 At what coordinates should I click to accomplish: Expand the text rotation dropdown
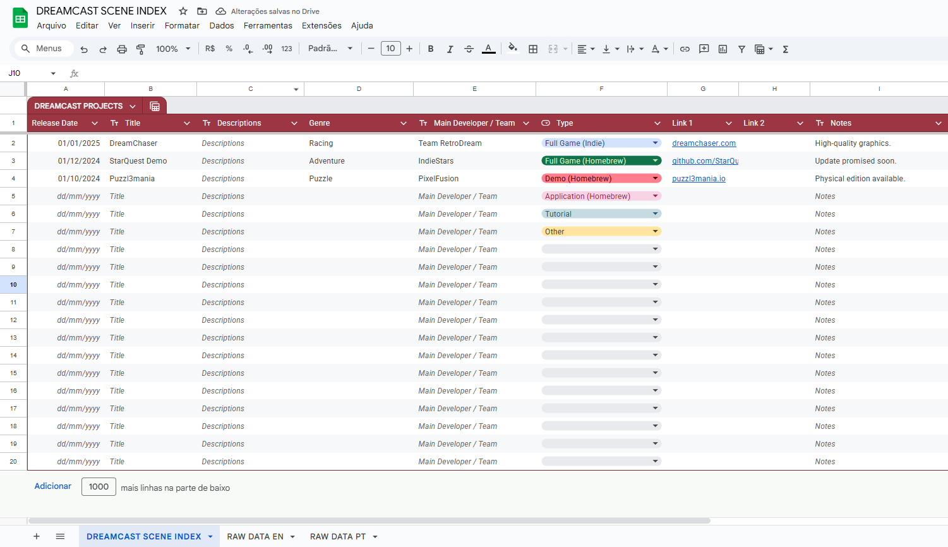click(x=666, y=49)
